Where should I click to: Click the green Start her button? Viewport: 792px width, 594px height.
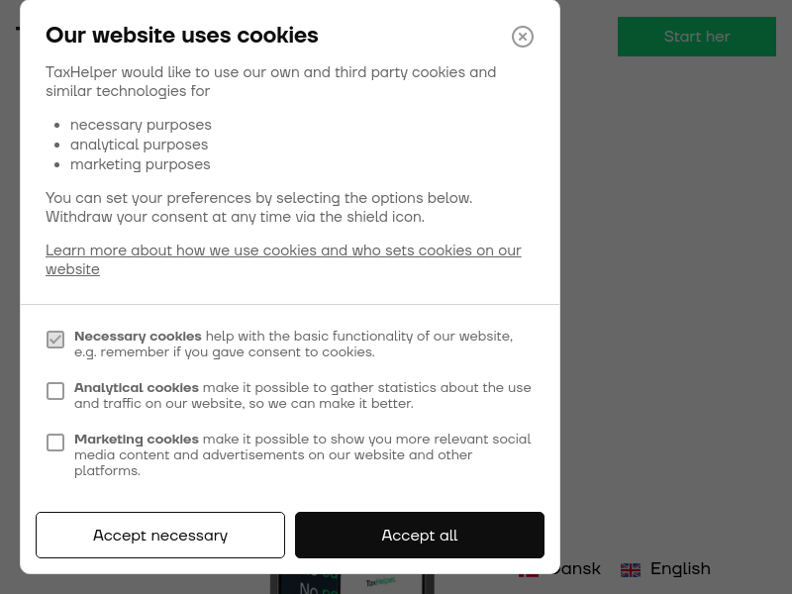(x=697, y=37)
